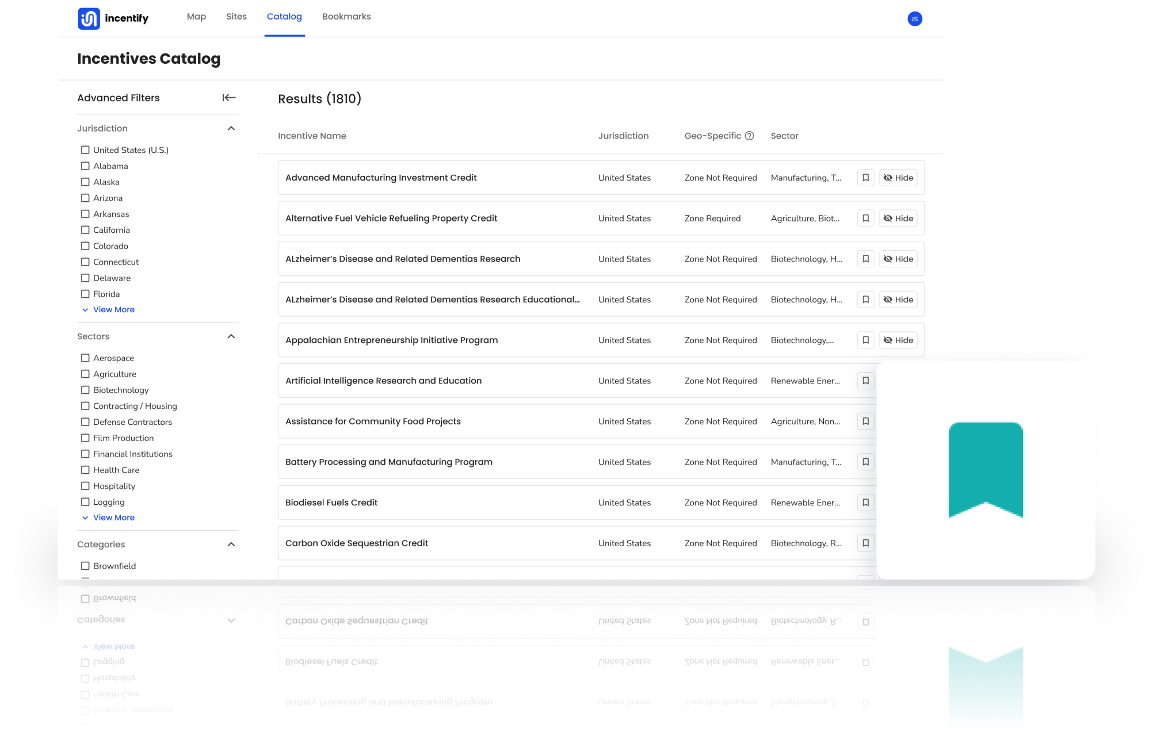Open Artificial Intelligence Research and Education incentive
1153x732 pixels.
pyautogui.click(x=383, y=381)
